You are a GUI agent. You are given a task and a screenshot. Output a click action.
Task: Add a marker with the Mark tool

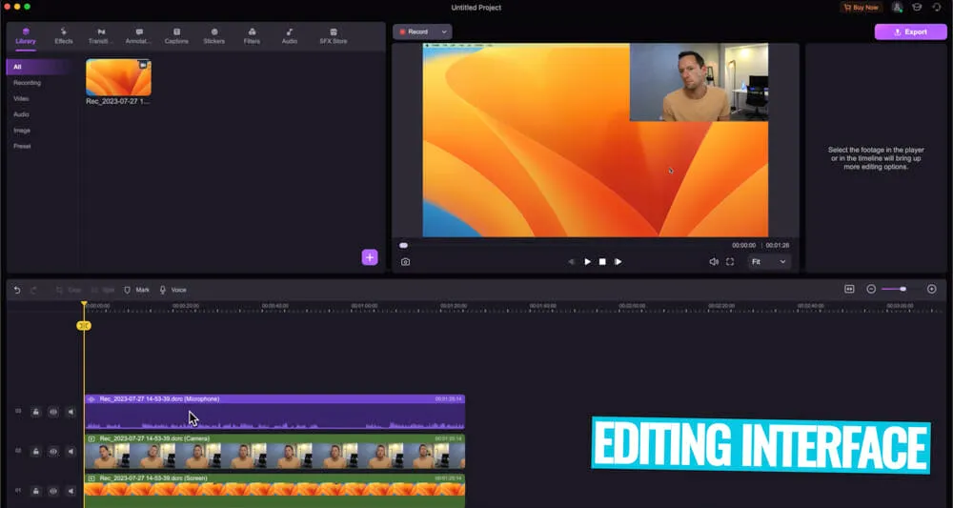pos(136,290)
